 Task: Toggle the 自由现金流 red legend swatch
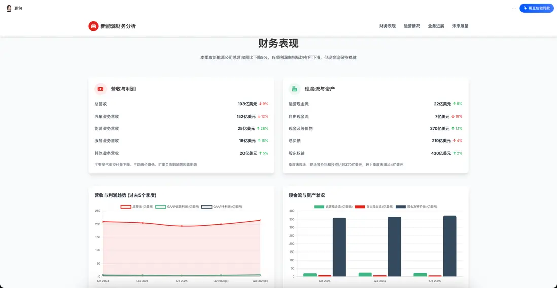click(360, 207)
